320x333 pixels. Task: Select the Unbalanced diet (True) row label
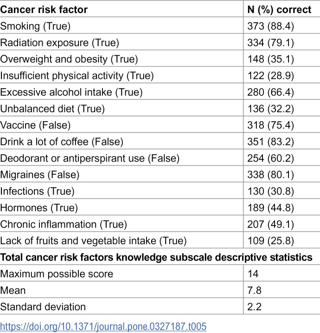pos(52,109)
